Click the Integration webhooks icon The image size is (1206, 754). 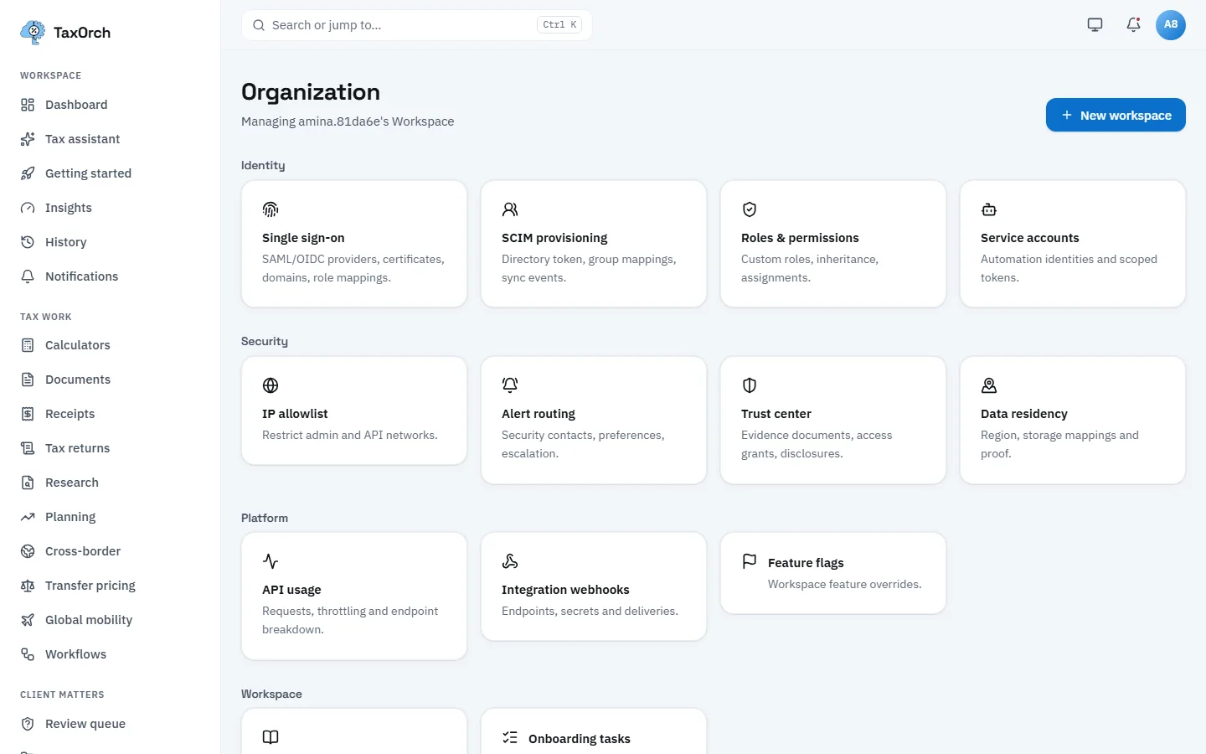[510, 561]
